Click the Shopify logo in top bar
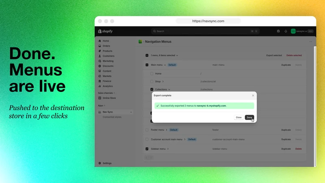The image size is (325, 183). 105,31
